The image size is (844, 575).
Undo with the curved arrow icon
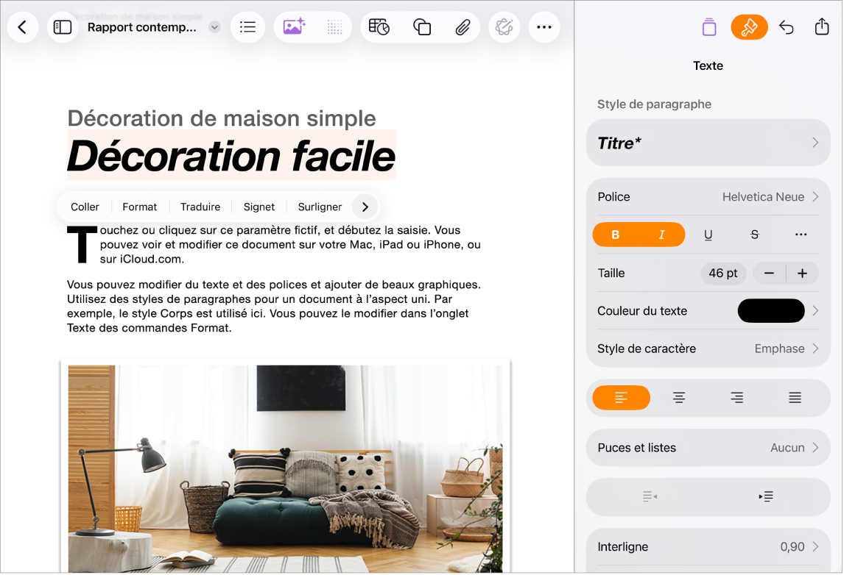pos(787,27)
